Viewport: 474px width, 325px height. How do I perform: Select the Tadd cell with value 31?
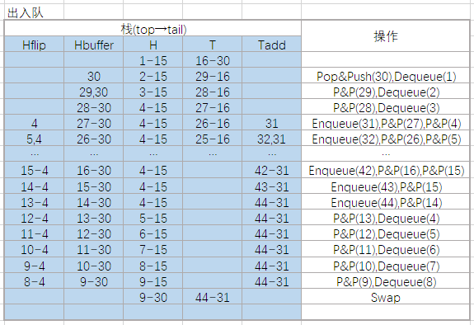272,123
